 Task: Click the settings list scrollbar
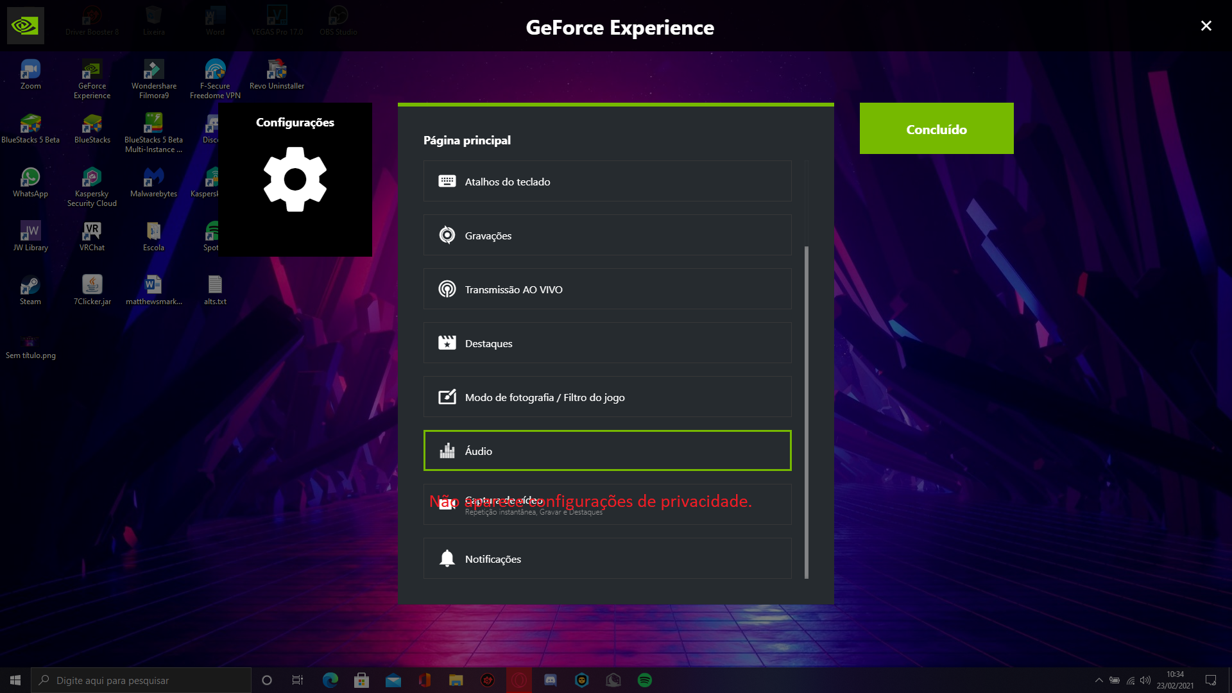[807, 412]
